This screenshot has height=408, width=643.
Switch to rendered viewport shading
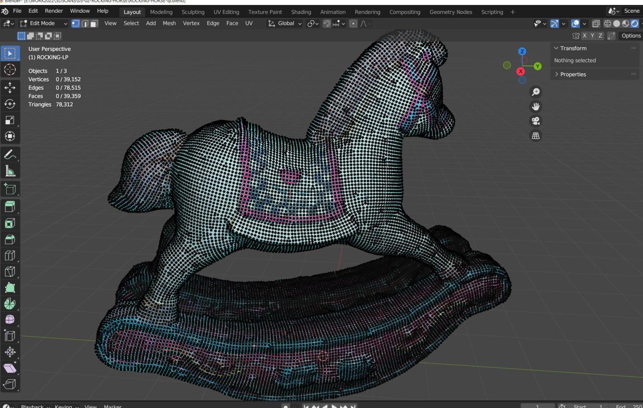[635, 24]
